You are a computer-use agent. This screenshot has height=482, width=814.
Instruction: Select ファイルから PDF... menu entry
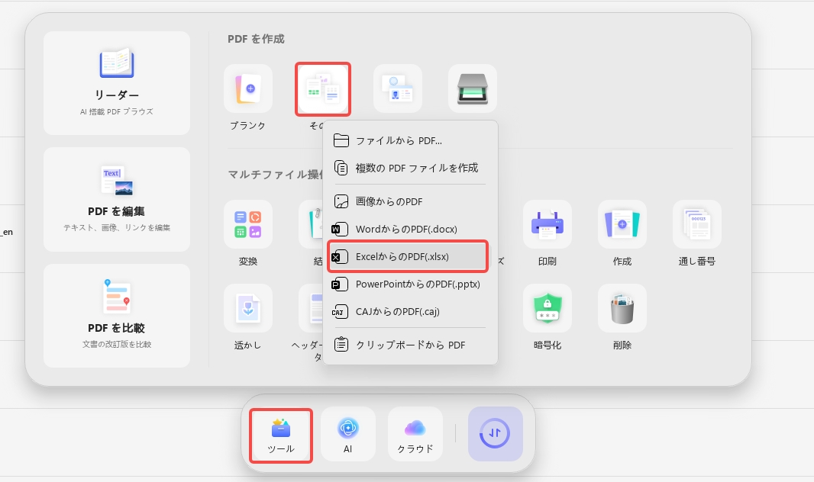(410, 140)
